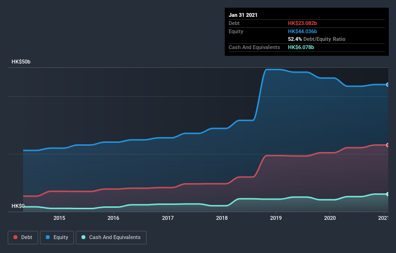
Task: Click the HK$0 y-axis label
Action: (18, 206)
